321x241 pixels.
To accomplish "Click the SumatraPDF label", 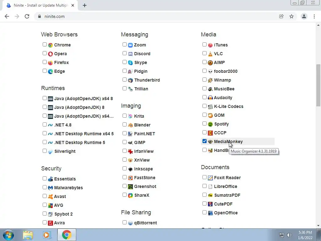I will (227, 195).
